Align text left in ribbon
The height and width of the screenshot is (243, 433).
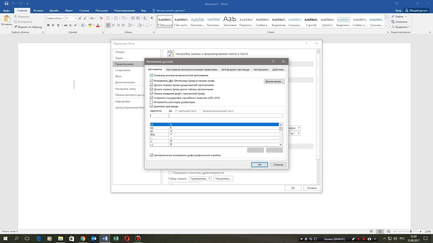click(x=108, y=25)
